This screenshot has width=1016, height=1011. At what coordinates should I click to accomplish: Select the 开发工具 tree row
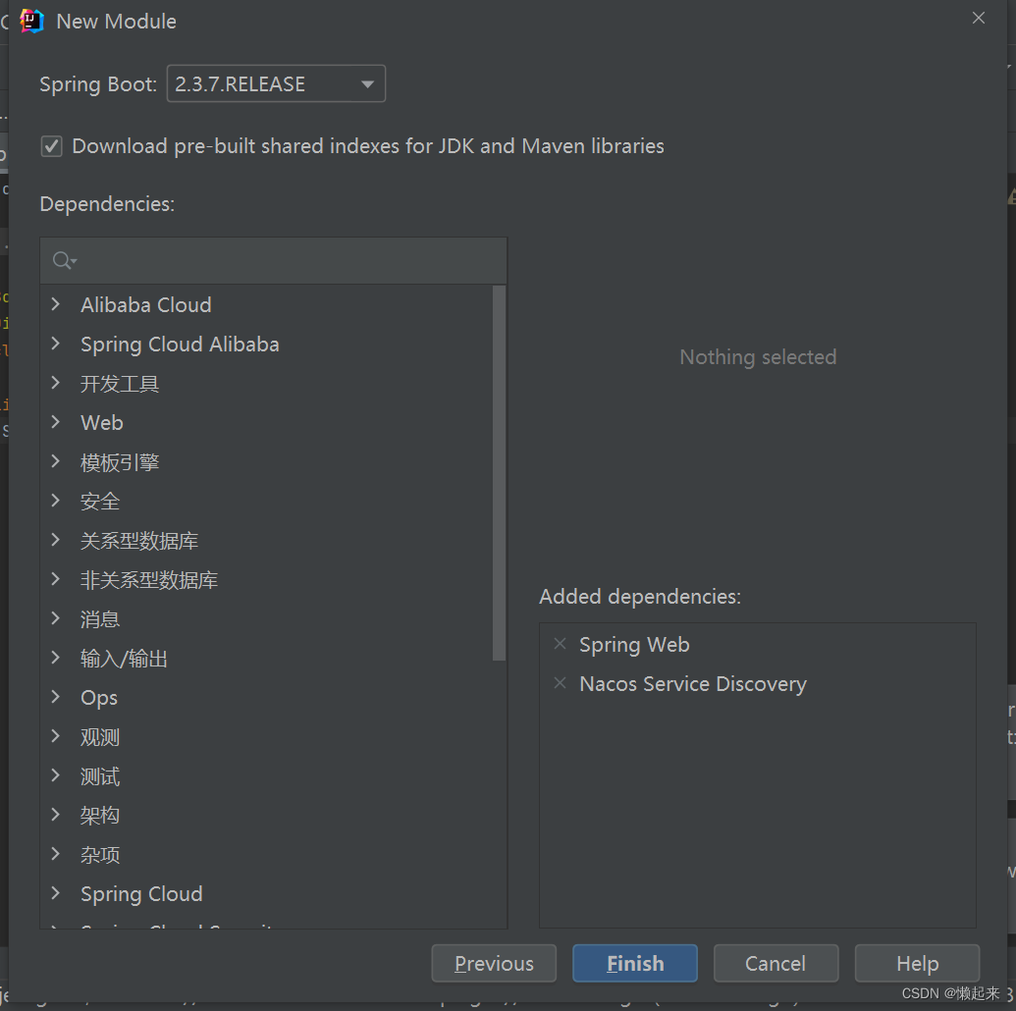point(266,384)
